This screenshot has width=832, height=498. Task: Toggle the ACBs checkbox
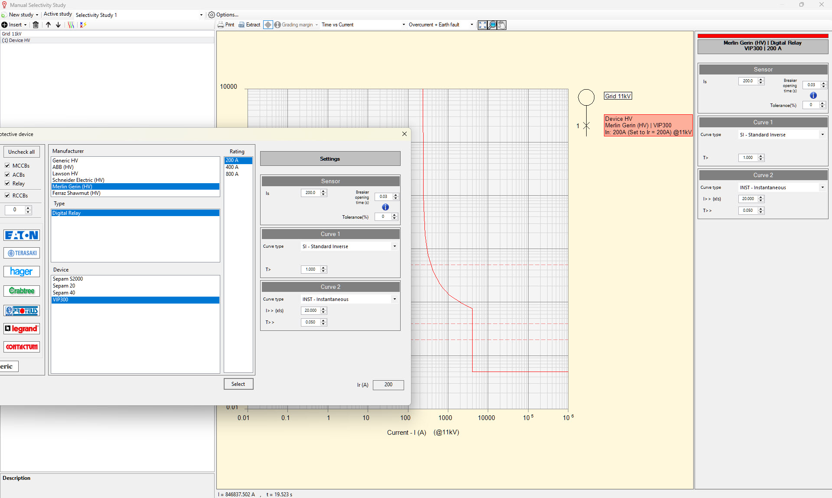pyautogui.click(x=7, y=175)
